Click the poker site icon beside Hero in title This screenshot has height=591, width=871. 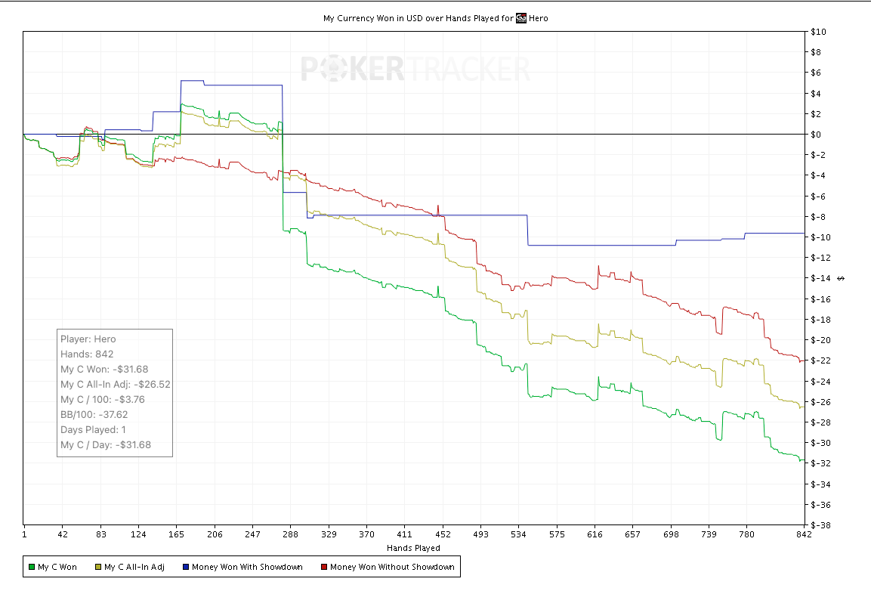click(520, 18)
